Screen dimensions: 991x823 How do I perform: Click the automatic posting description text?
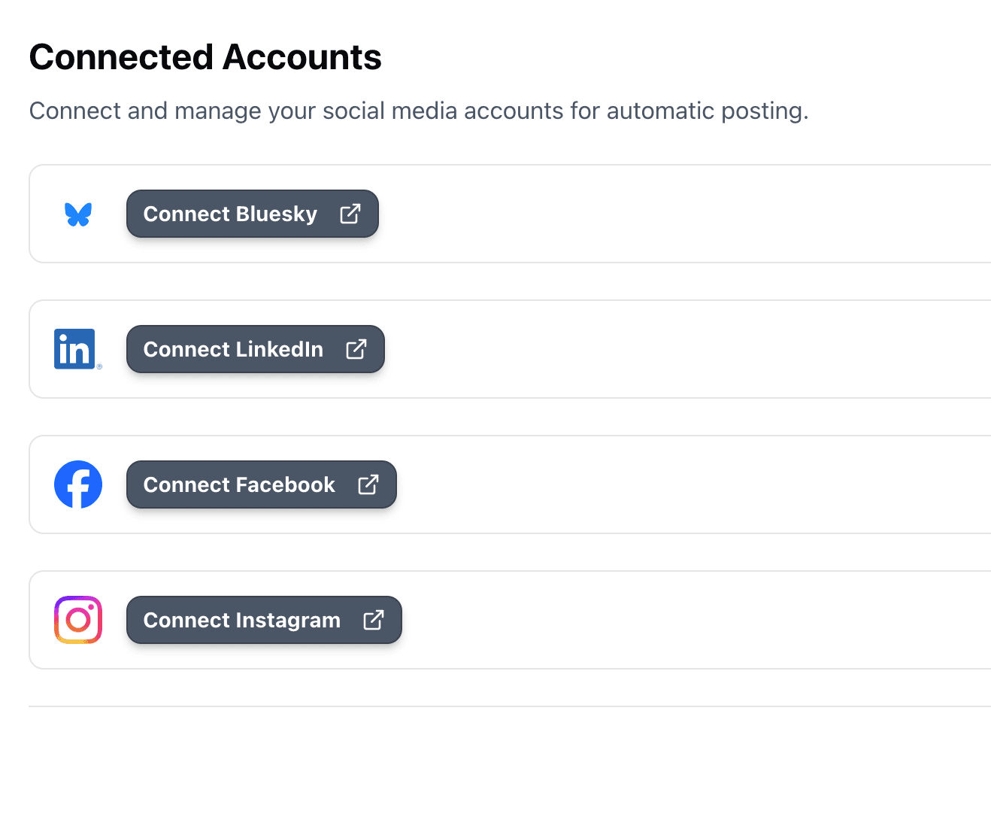(419, 111)
